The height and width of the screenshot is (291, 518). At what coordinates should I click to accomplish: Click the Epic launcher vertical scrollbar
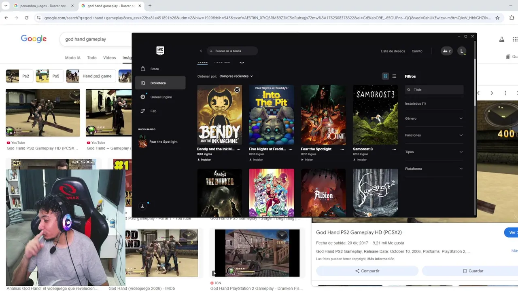[475, 83]
